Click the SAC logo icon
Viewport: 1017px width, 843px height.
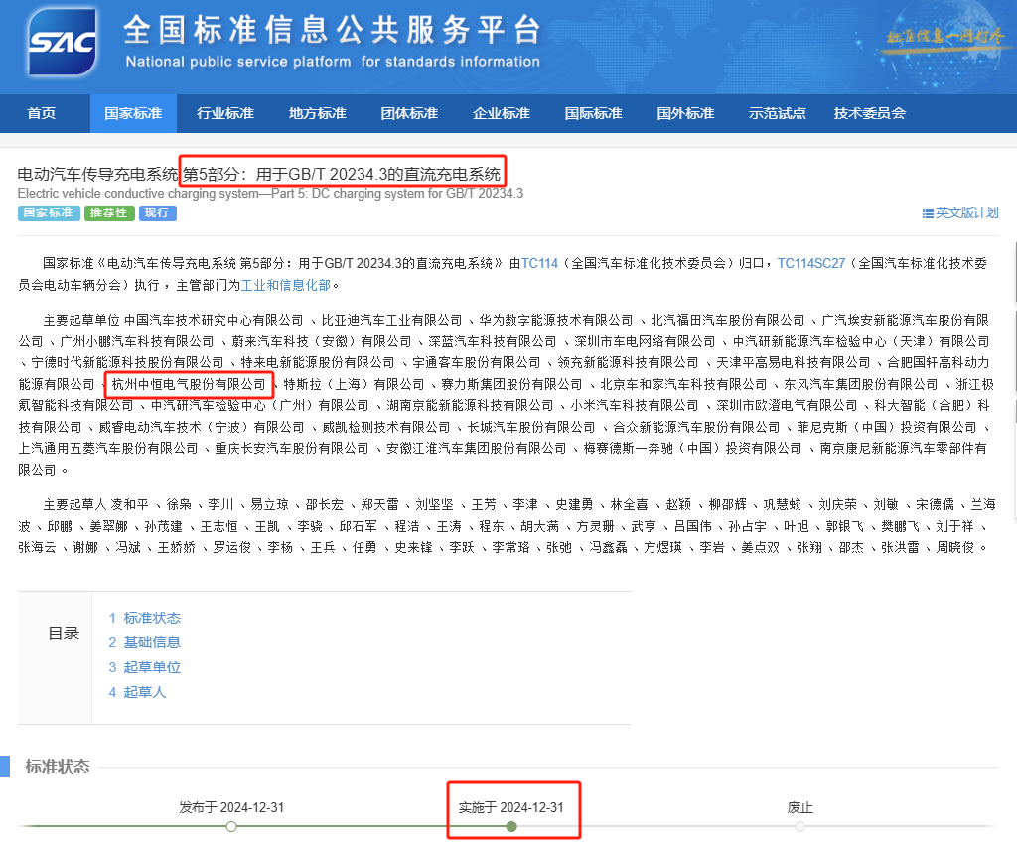[x=63, y=43]
